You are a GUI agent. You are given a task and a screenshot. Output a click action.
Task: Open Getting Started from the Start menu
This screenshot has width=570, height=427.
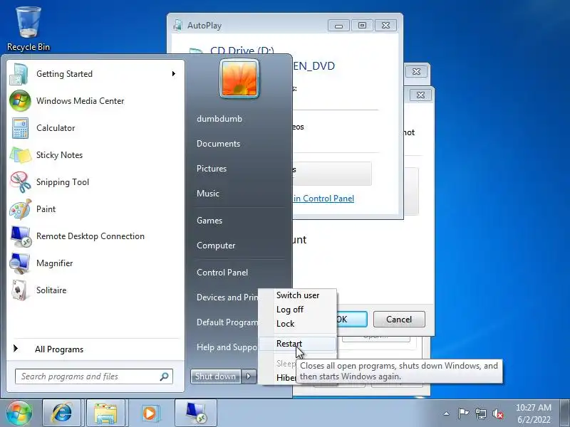point(95,74)
